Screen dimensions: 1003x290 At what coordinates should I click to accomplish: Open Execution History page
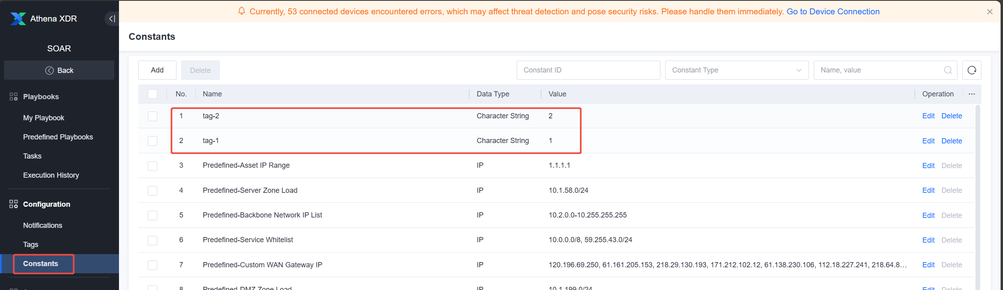click(x=51, y=175)
